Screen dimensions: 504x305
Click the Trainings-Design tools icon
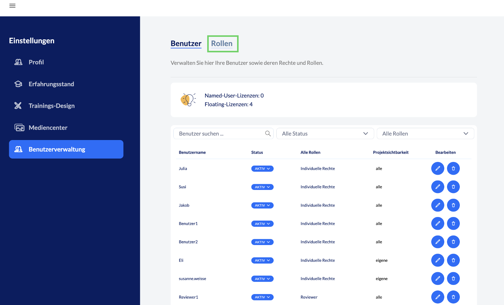click(x=18, y=106)
